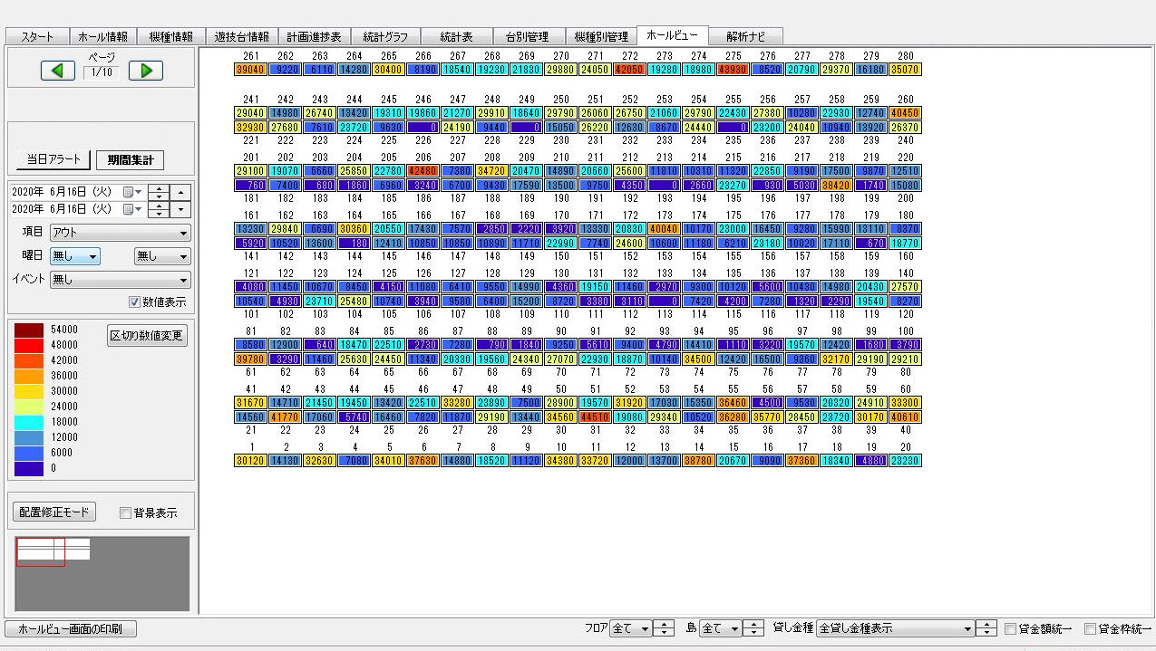The width and height of the screenshot is (1156, 651).
Task: Open the 解析ナビ tab
Action: coord(745,37)
